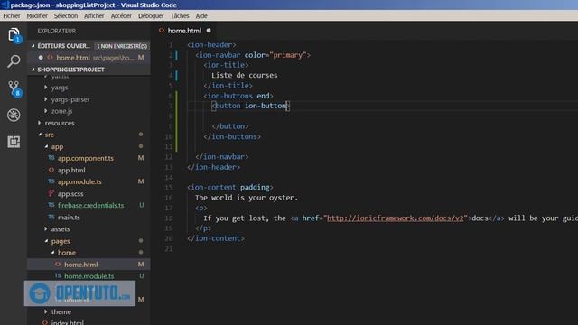This screenshot has height=325, width=578.
Task: Click TS icon beside app.module.ts
Action: coord(51,181)
